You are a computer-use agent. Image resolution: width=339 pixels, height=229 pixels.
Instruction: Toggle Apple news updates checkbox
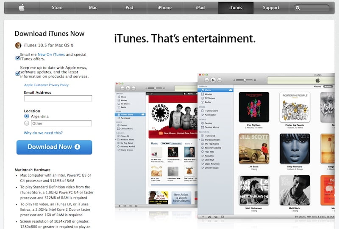pos(18,73)
